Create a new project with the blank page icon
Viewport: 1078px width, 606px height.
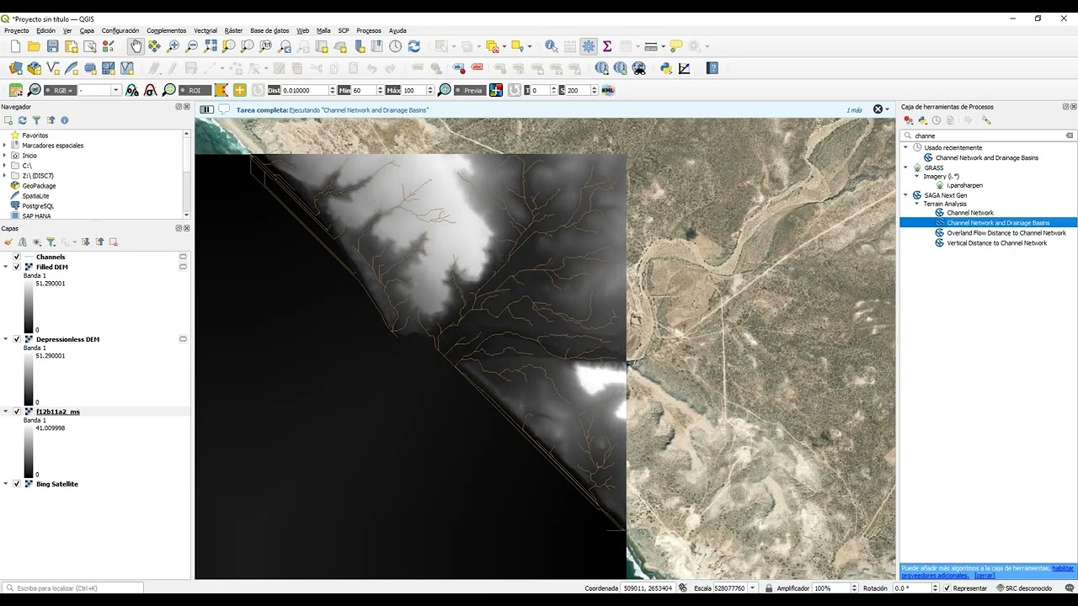[15, 46]
